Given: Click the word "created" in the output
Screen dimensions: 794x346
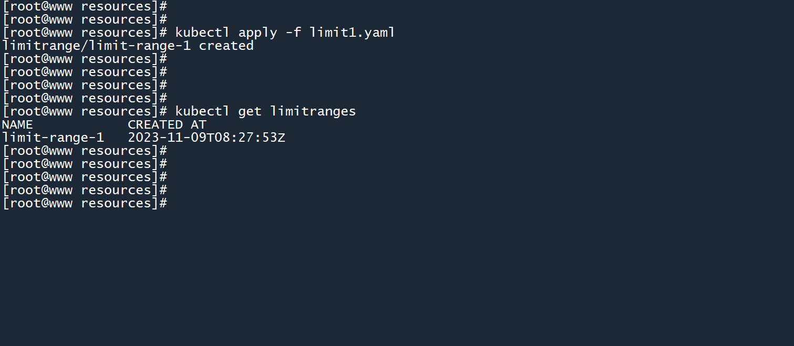Looking at the screenshot, I should 226,46.
